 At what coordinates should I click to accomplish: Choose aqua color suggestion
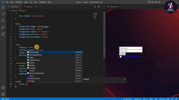click(55, 57)
